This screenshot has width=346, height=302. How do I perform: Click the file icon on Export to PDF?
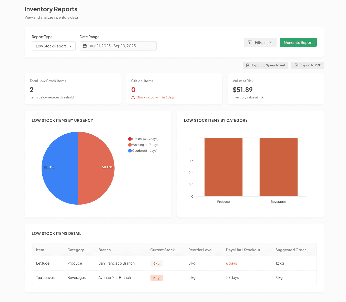tap(296, 65)
